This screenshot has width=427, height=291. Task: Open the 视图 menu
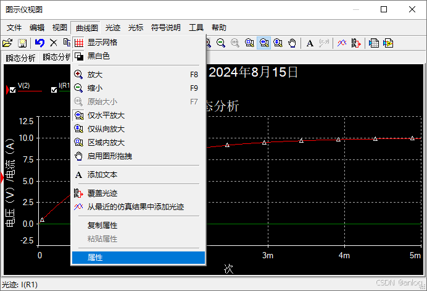coord(60,28)
